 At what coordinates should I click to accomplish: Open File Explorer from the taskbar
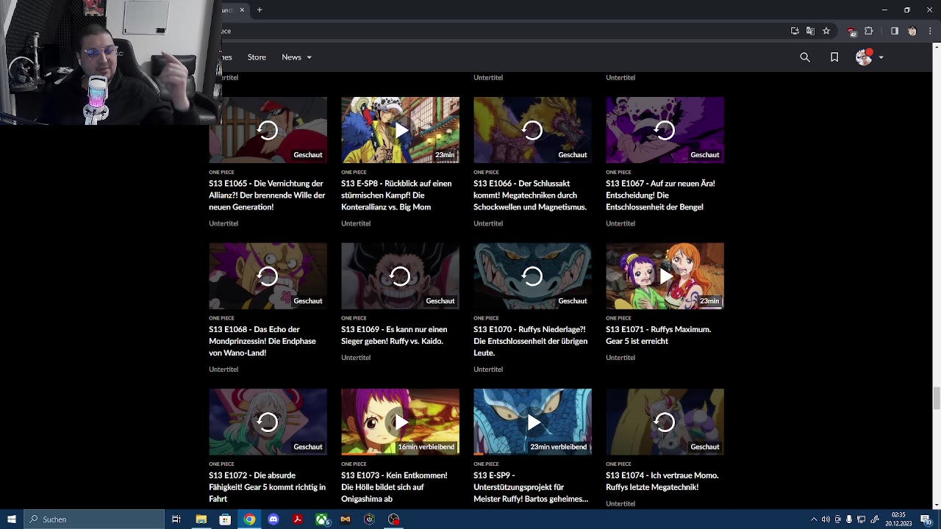point(201,519)
